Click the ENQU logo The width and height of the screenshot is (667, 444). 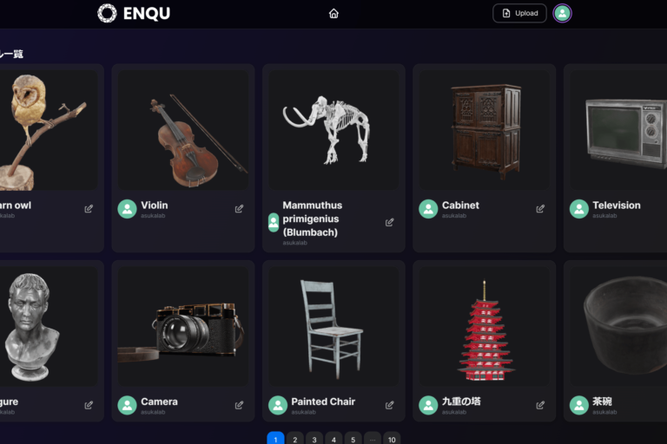coord(134,13)
